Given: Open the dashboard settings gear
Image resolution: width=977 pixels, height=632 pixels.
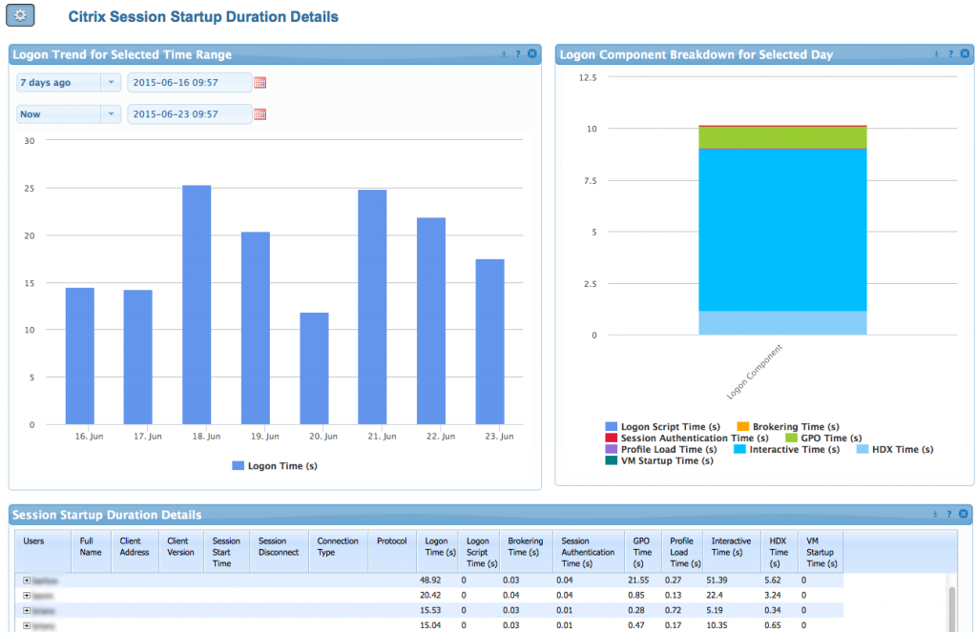Looking at the screenshot, I should [x=20, y=15].
